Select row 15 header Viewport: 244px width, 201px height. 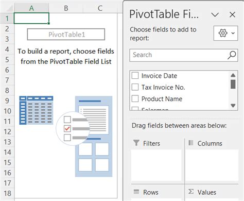click(7, 162)
